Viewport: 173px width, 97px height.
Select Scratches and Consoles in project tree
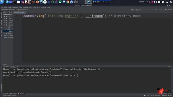pos(9,37)
